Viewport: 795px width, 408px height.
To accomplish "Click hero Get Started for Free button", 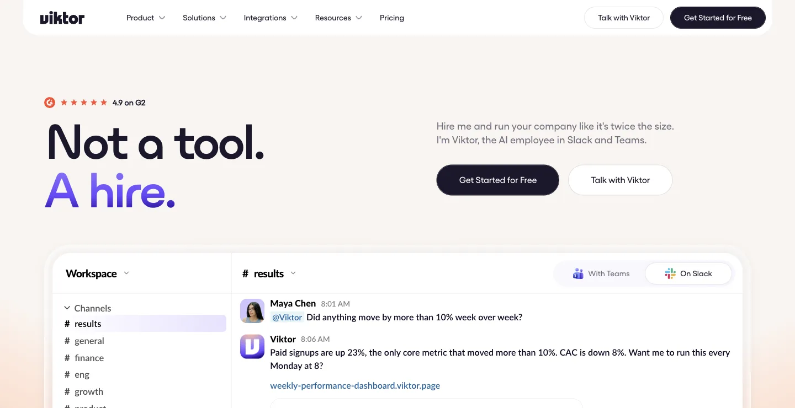I will click(x=498, y=180).
